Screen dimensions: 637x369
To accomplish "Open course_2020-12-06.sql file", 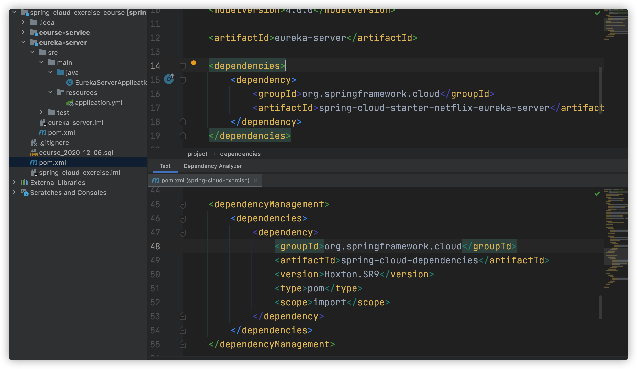I will pos(76,152).
